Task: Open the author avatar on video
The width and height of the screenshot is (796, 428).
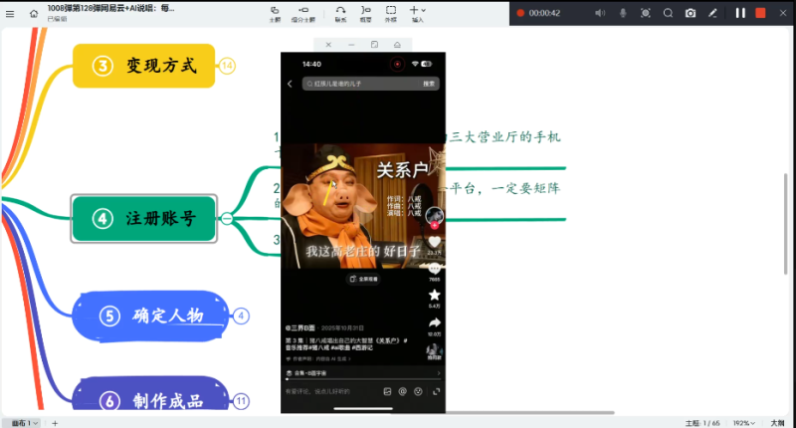Action: pos(435,217)
